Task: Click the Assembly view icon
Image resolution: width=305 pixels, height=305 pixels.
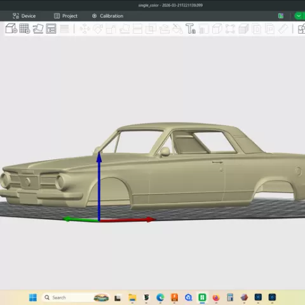Action: click(302, 29)
